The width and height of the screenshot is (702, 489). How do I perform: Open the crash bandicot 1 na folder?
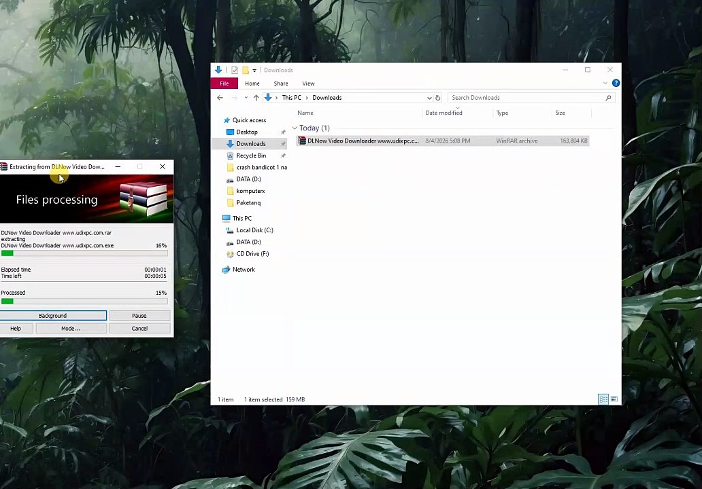click(261, 167)
